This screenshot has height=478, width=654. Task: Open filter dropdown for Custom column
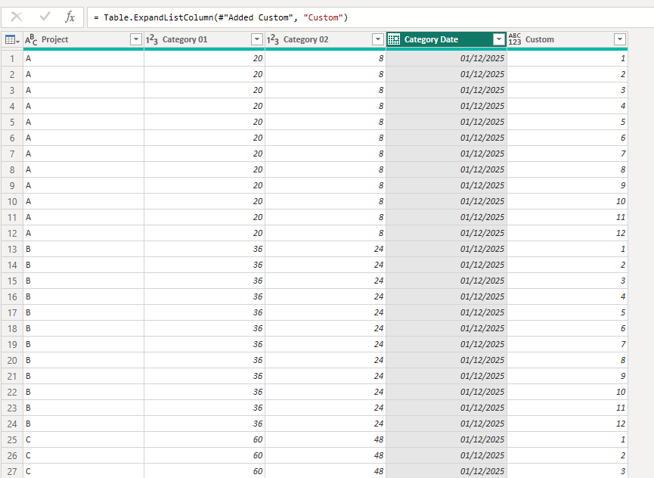click(x=620, y=39)
